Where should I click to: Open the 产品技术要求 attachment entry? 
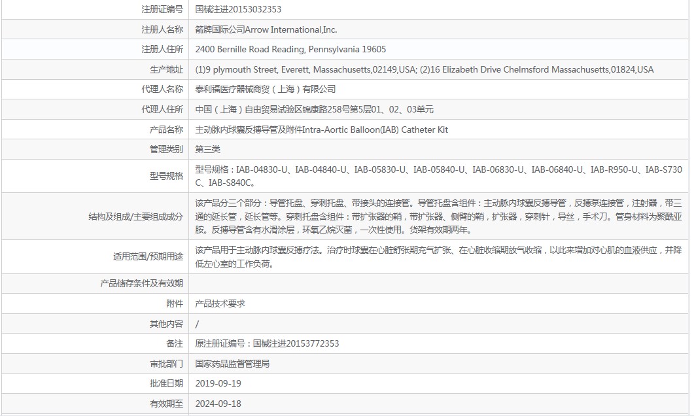pyautogui.click(x=220, y=303)
